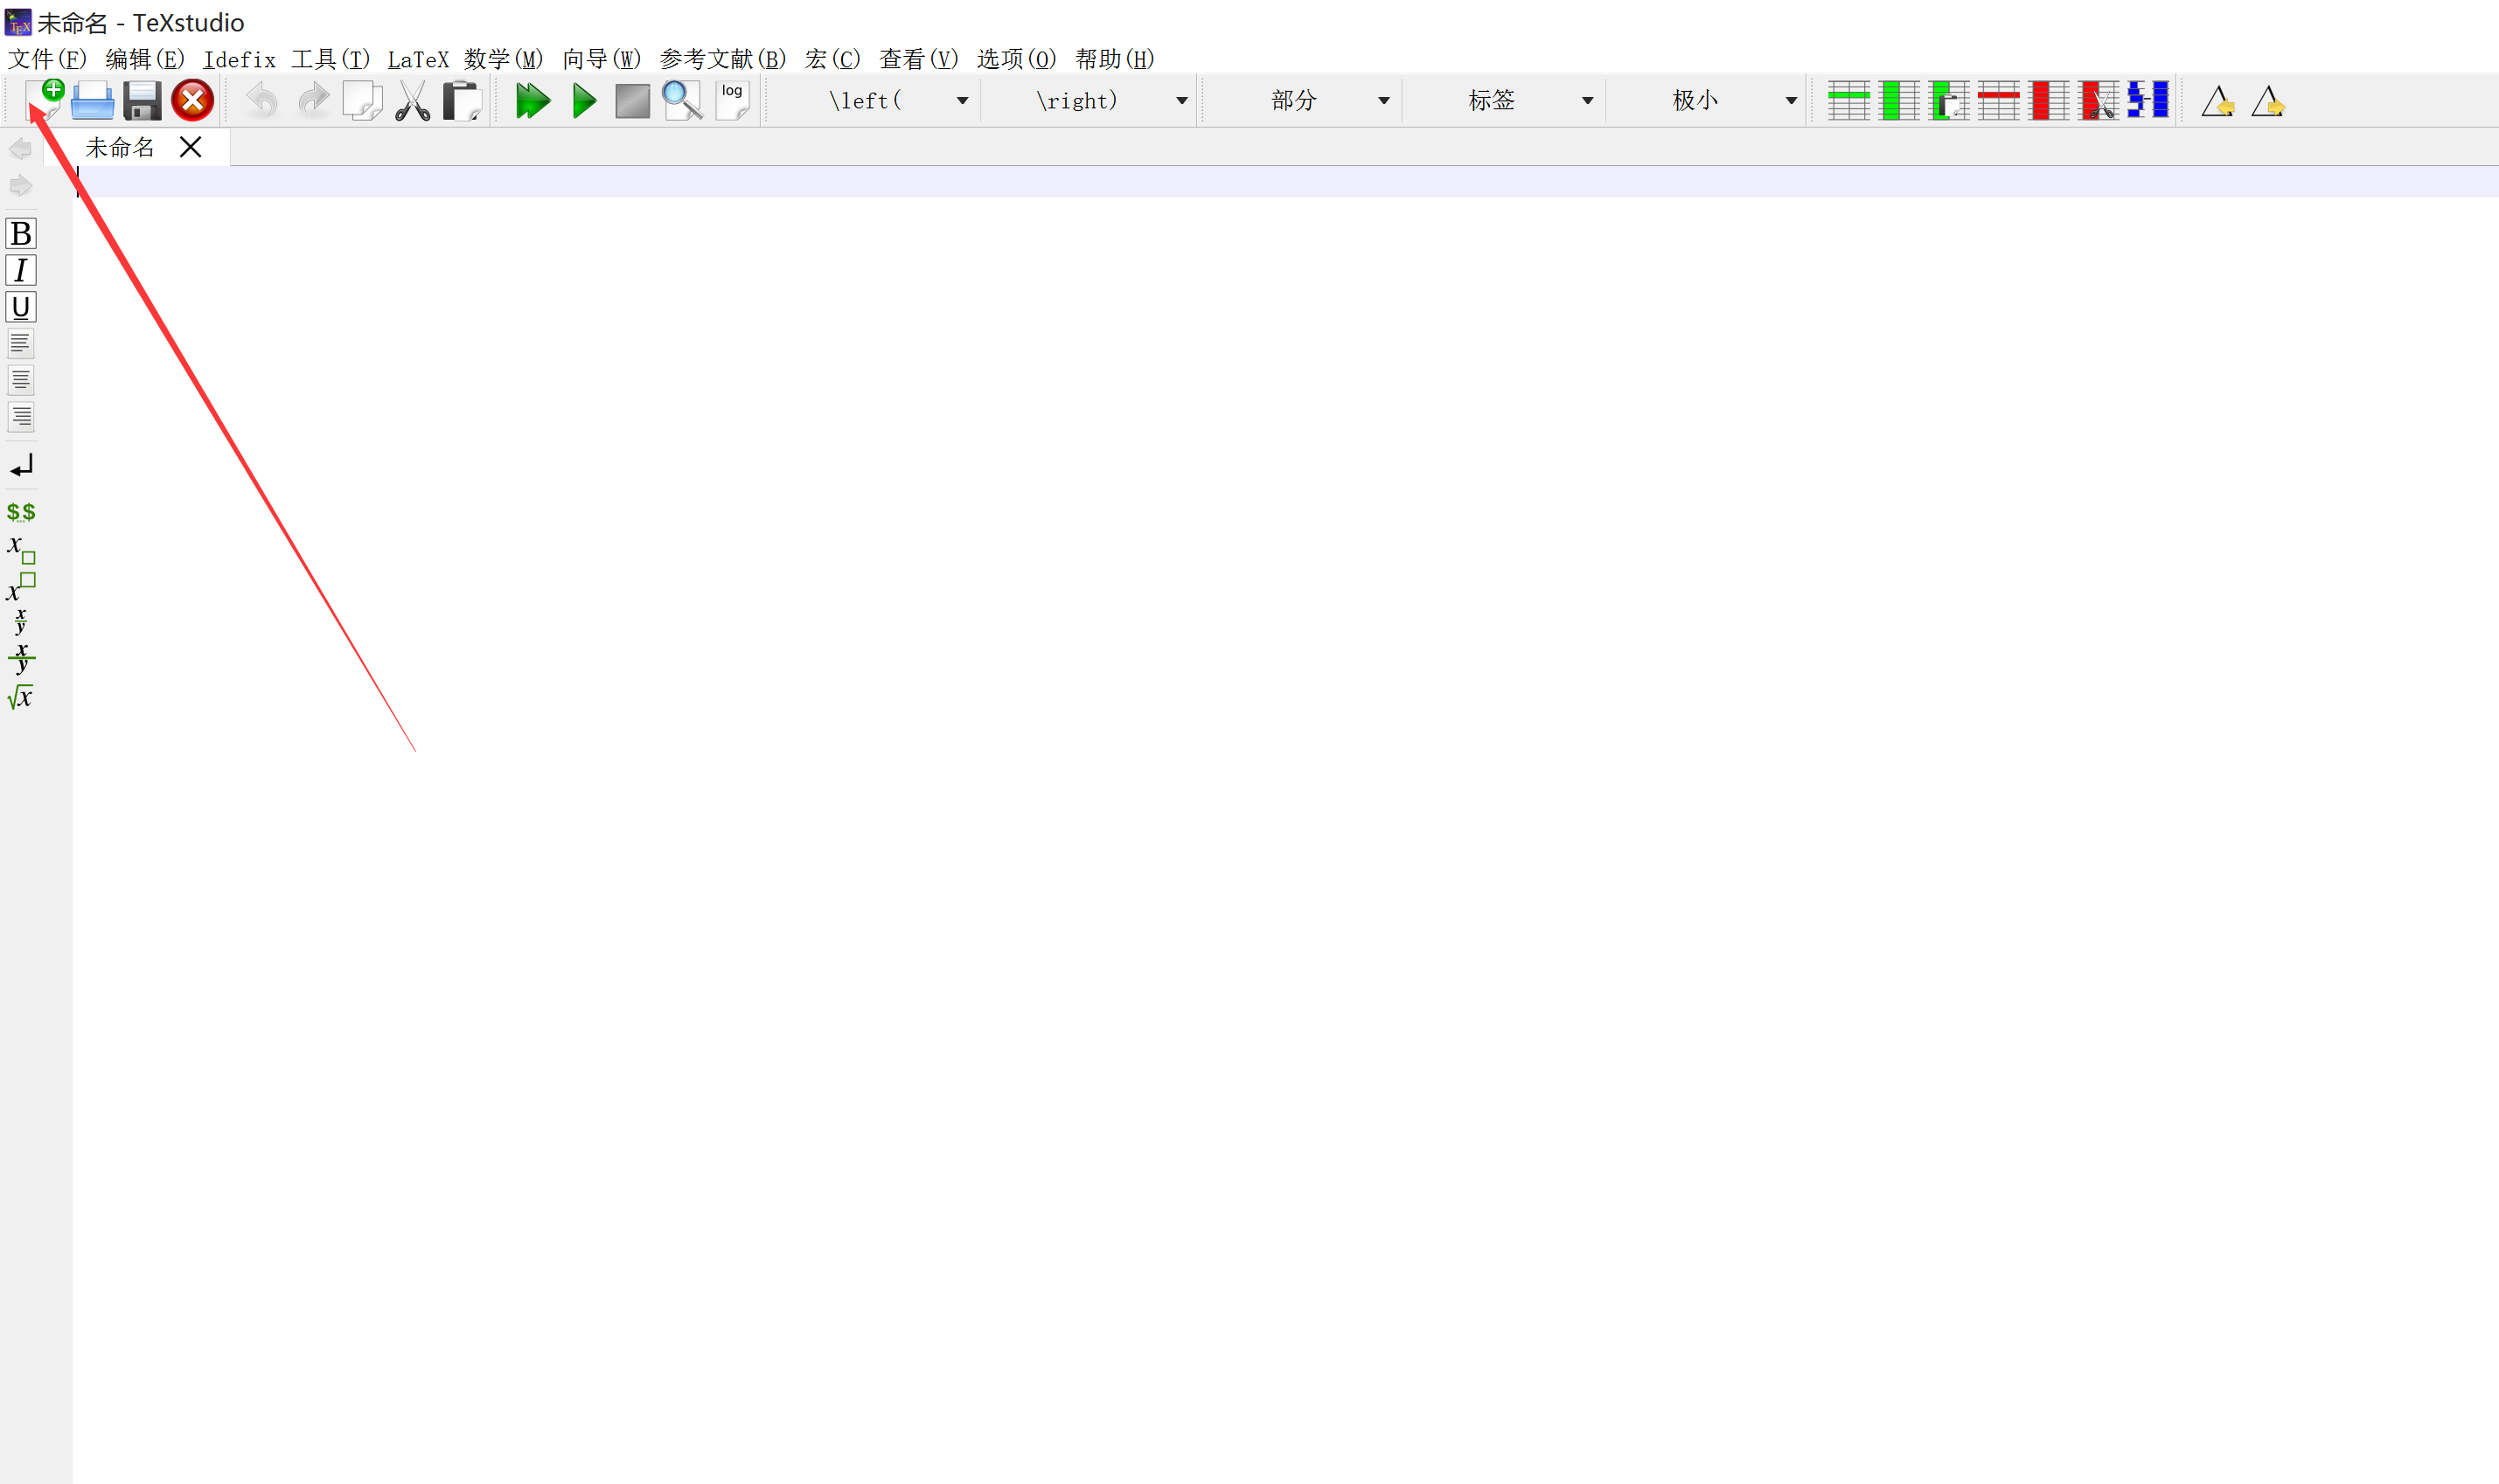Click the green Compile arrow
This screenshot has height=1484, width=2499.
(584, 101)
